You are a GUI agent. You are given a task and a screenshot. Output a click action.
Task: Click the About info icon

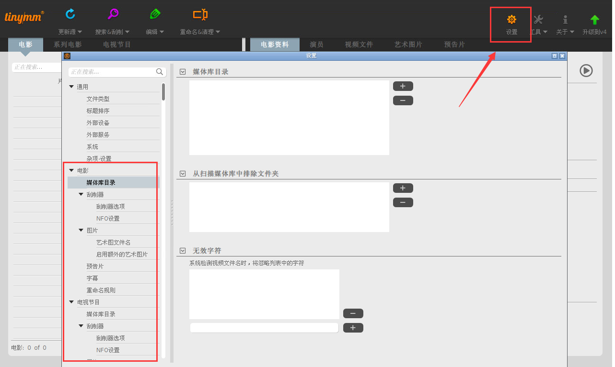point(565,20)
